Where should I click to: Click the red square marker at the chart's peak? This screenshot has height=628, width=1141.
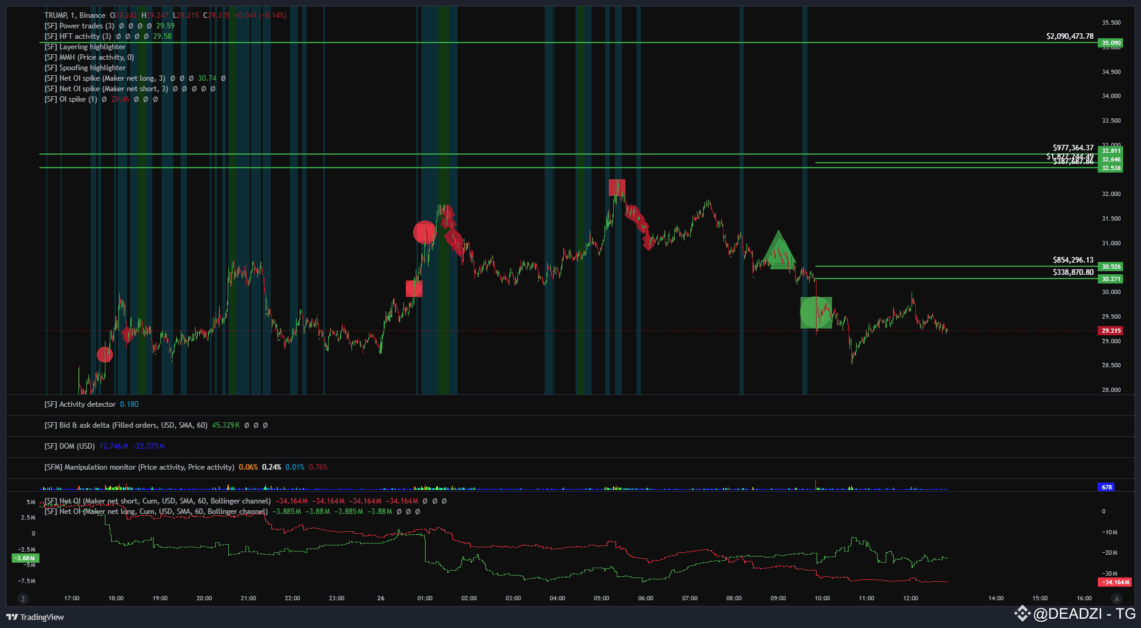(617, 187)
